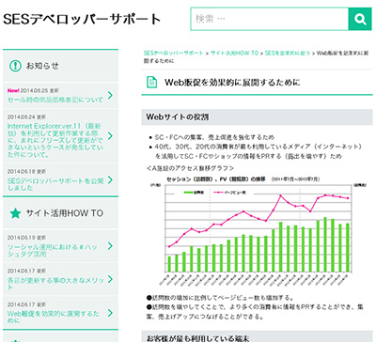Click the Webサイトの役割 section header
Screen dimensions: 376x342
click(x=257, y=117)
